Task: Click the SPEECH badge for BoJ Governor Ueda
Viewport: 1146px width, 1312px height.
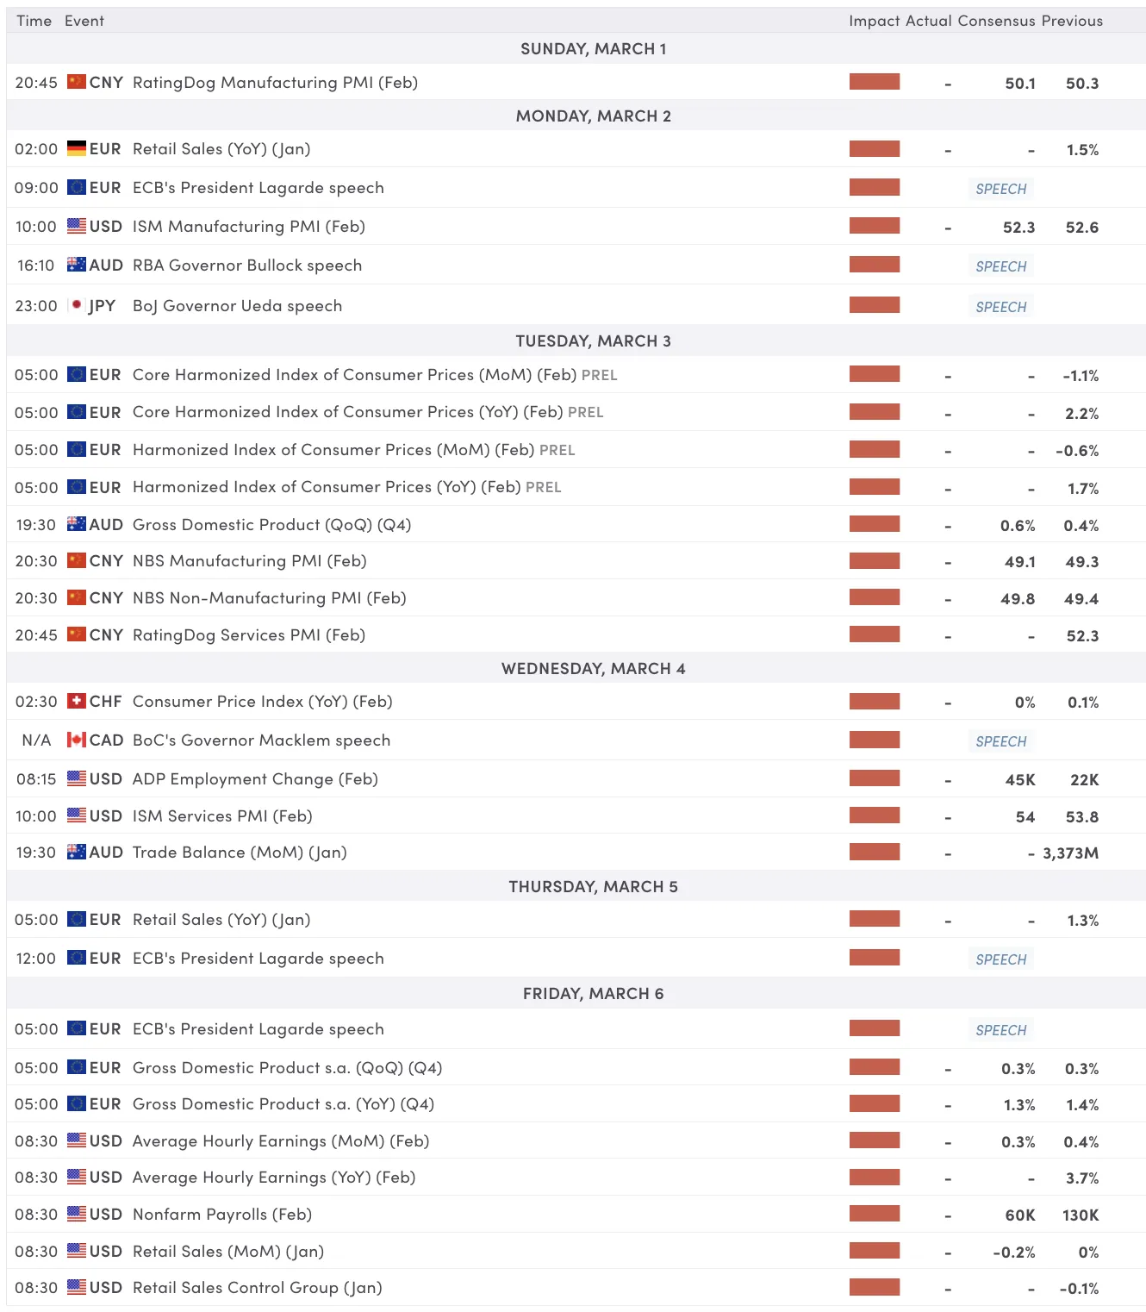Action: point(1000,307)
